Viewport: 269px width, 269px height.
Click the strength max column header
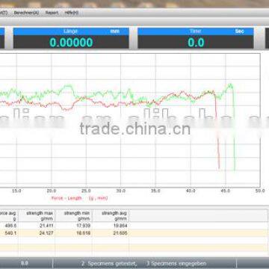[37, 216]
